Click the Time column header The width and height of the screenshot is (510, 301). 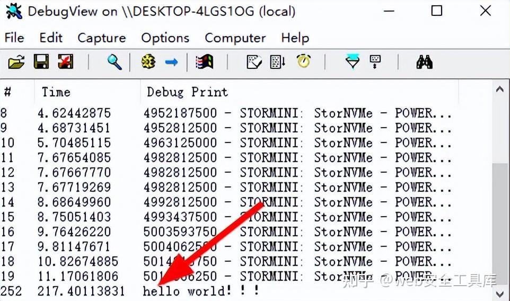coord(87,92)
